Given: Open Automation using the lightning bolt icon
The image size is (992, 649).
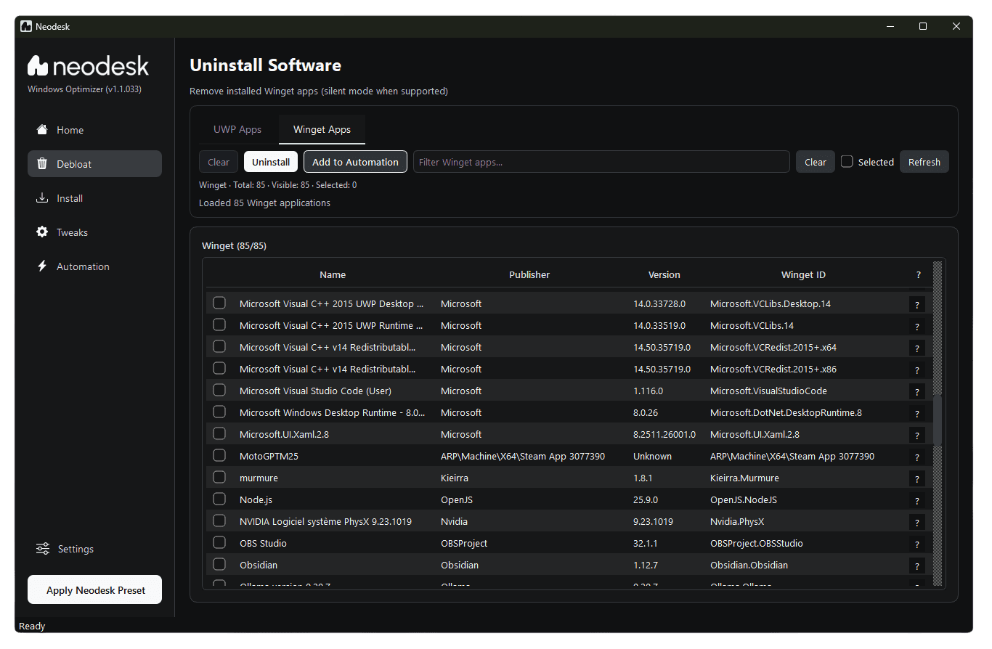Looking at the screenshot, I should 42,266.
